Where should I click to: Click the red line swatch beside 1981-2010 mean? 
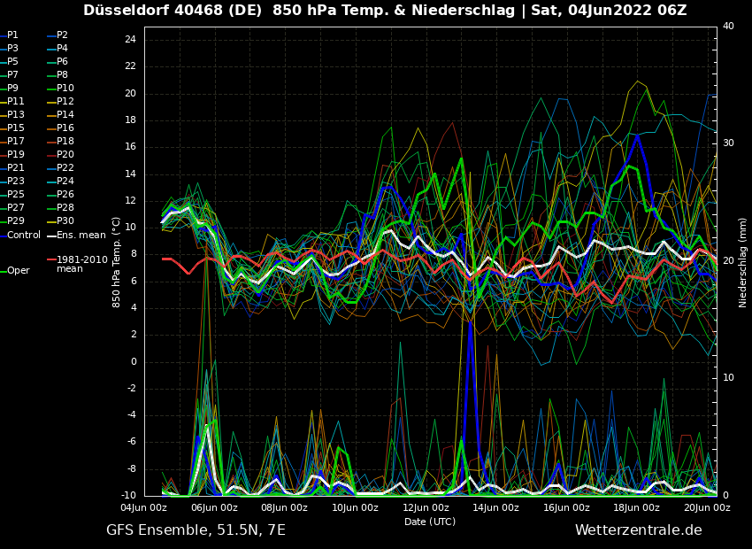pyautogui.click(x=51, y=260)
